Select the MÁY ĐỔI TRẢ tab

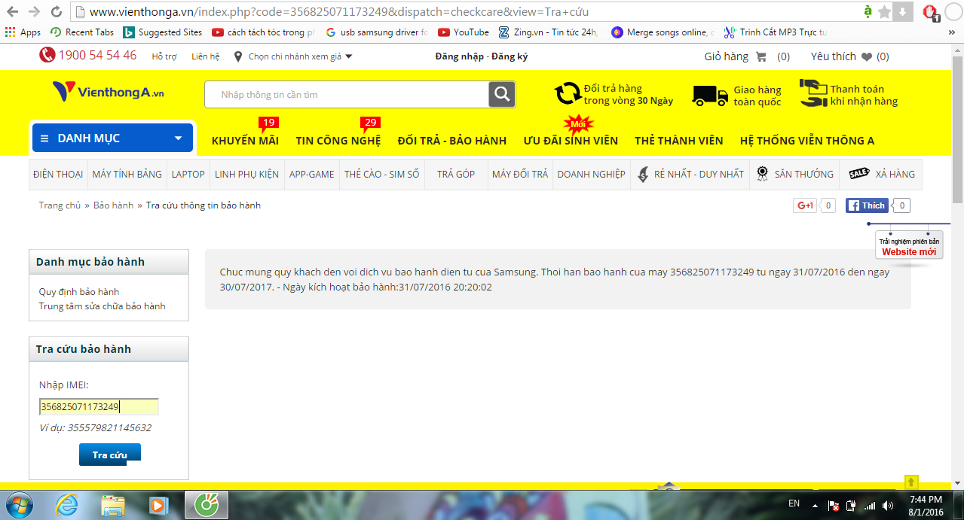pos(520,174)
